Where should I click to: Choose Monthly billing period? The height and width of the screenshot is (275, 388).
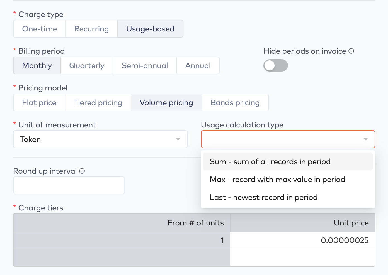tap(37, 65)
